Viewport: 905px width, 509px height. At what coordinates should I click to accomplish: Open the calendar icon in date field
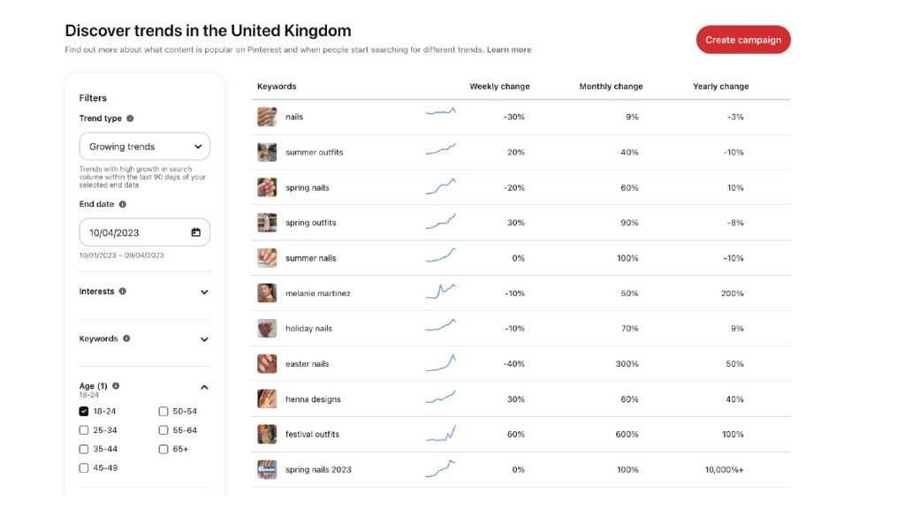[x=196, y=232]
